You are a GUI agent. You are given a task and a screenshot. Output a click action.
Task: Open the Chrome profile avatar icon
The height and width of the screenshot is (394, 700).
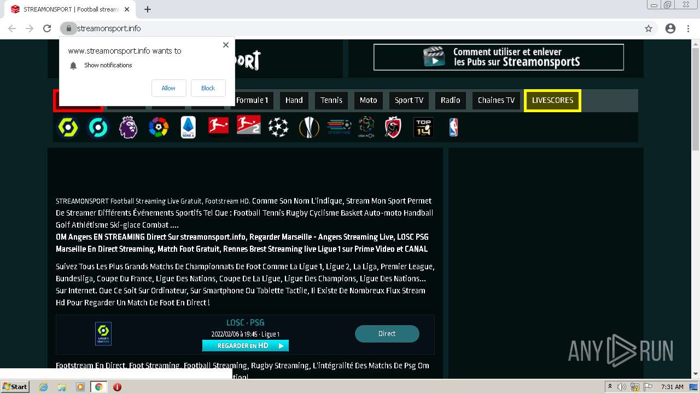click(x=670, y=28)
